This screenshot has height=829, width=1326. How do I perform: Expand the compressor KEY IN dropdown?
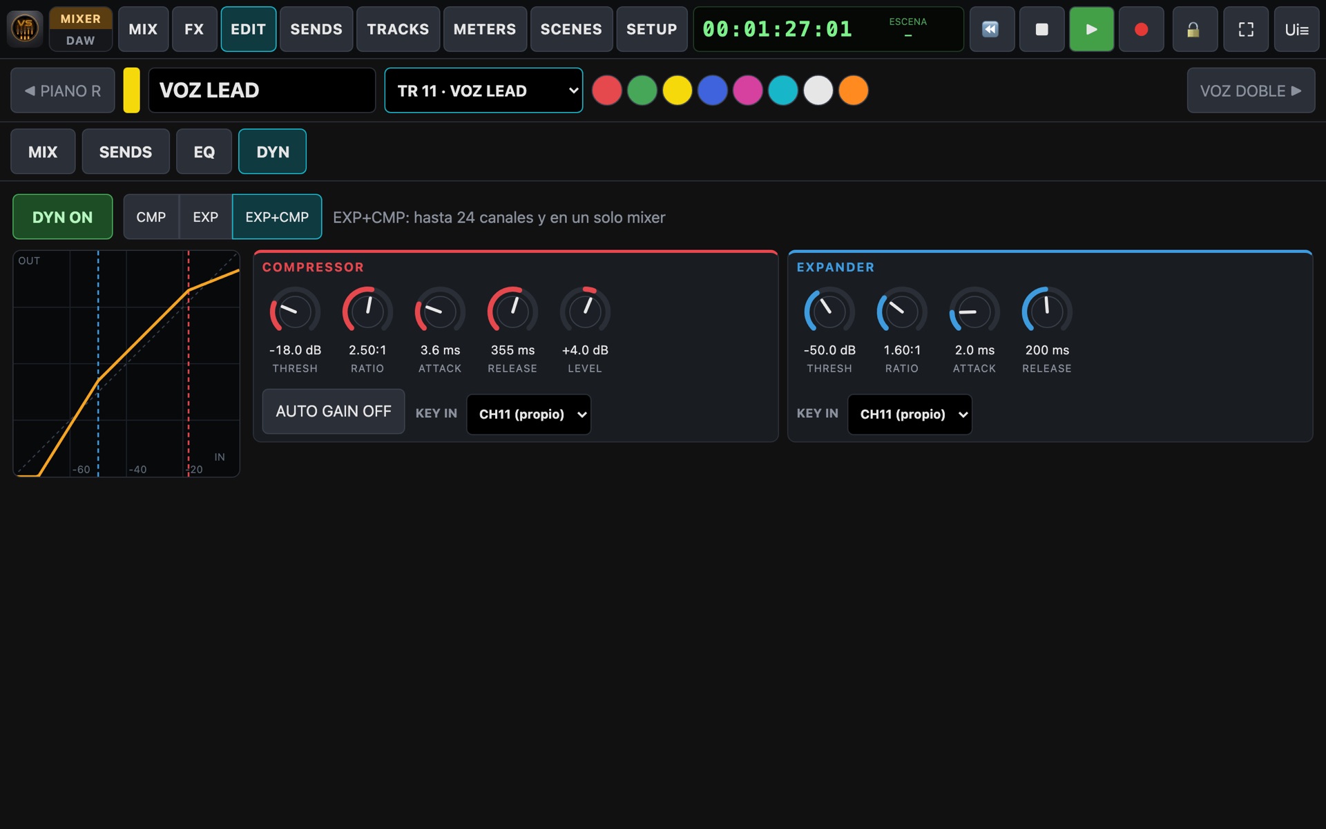528,414
